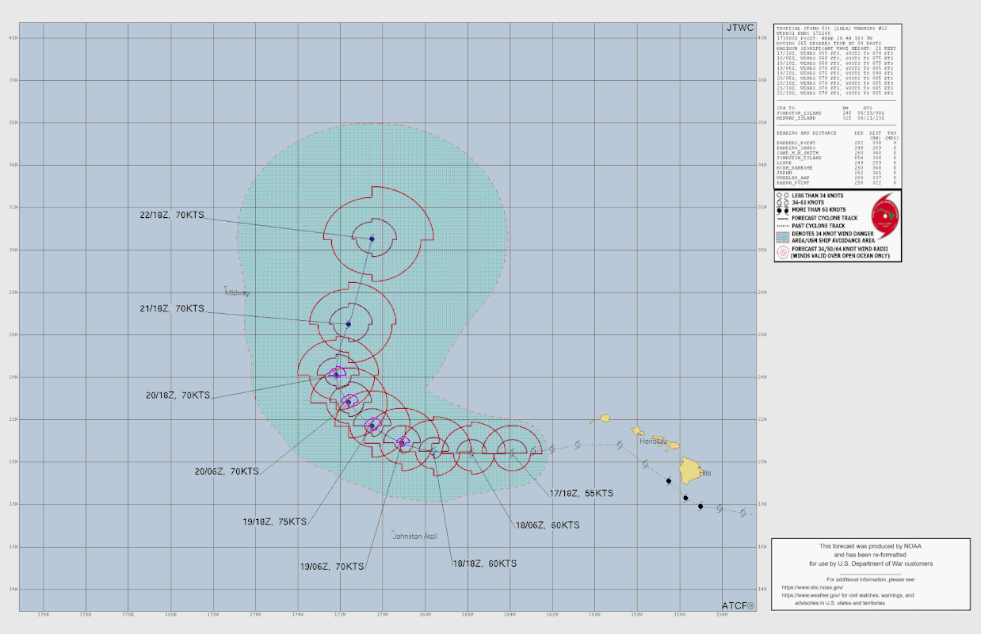981x634 pixels.
Task: Click the 21/18Z forecast position dot
Action: pos(349,324)
